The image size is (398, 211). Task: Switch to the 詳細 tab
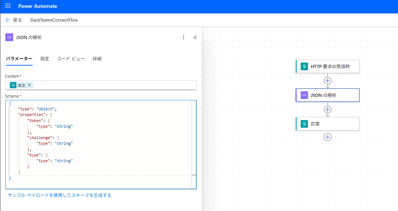click(x=97, y=59)
